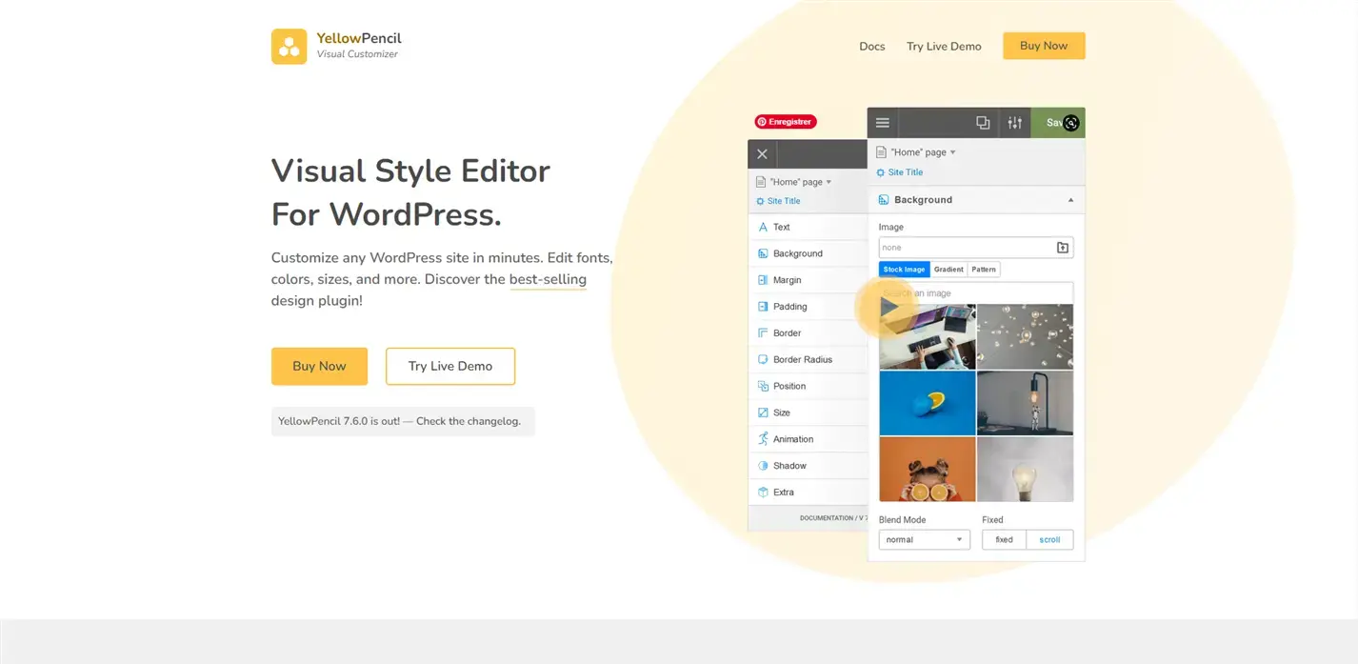Viewport: 1358px width, 664px height.
Task: Click the Animation running-figure icon
Action: pyautogui.click(x=763, y=439)
